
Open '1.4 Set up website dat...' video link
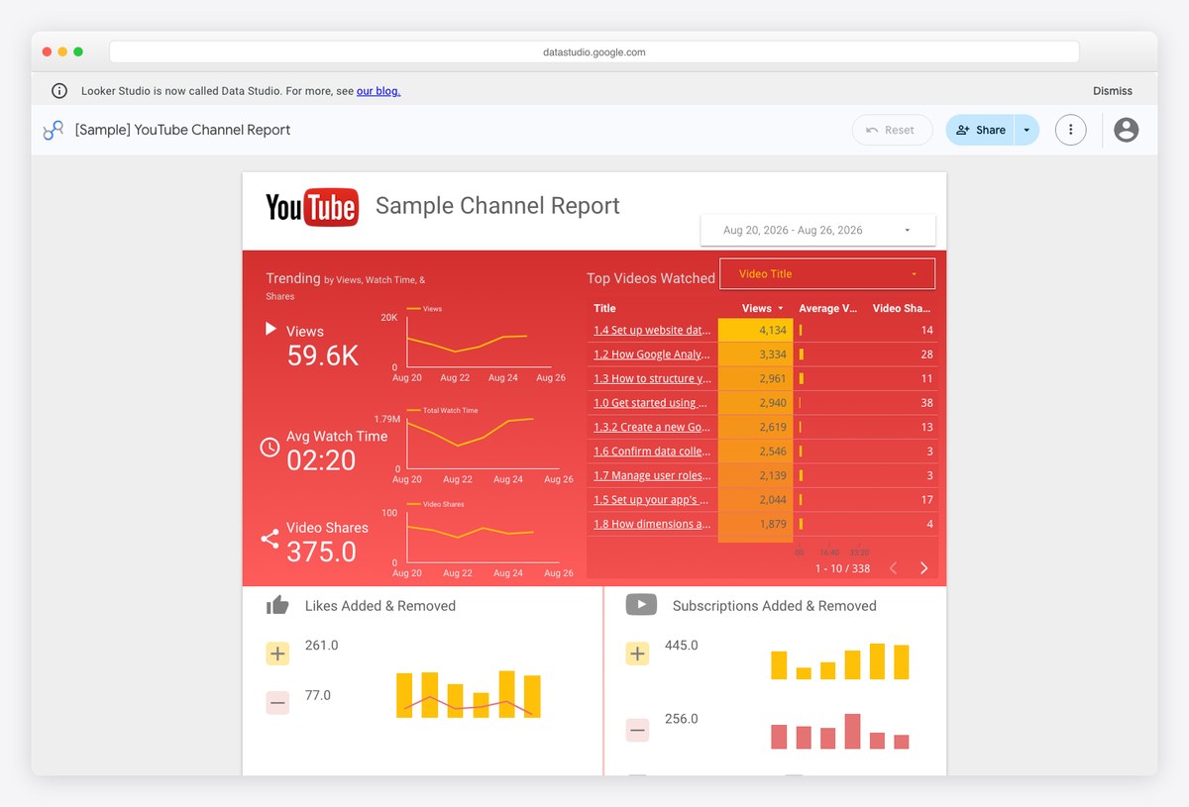tap(653, 331)
